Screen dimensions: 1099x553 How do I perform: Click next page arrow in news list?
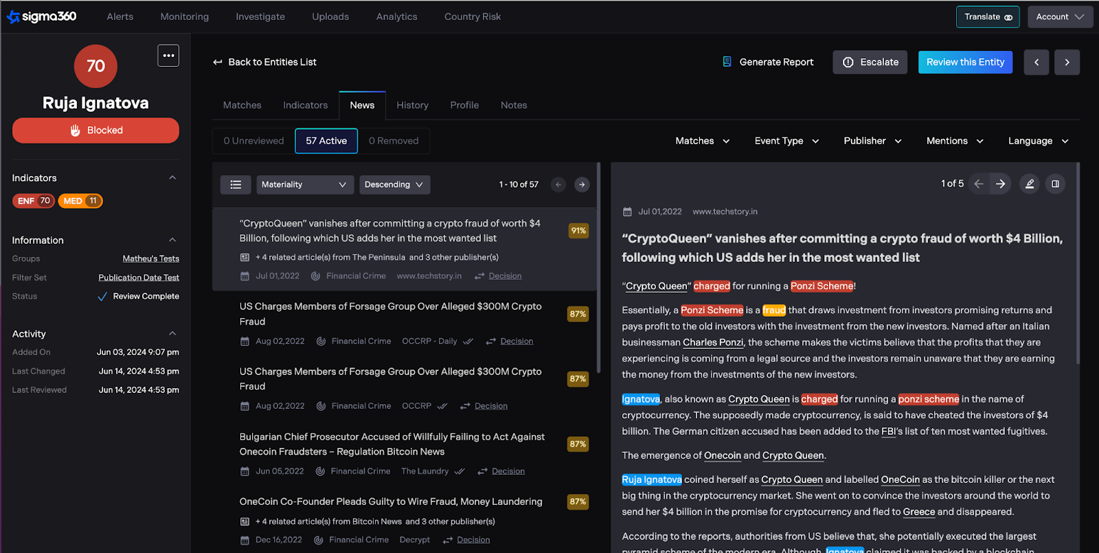coord(582,185)
